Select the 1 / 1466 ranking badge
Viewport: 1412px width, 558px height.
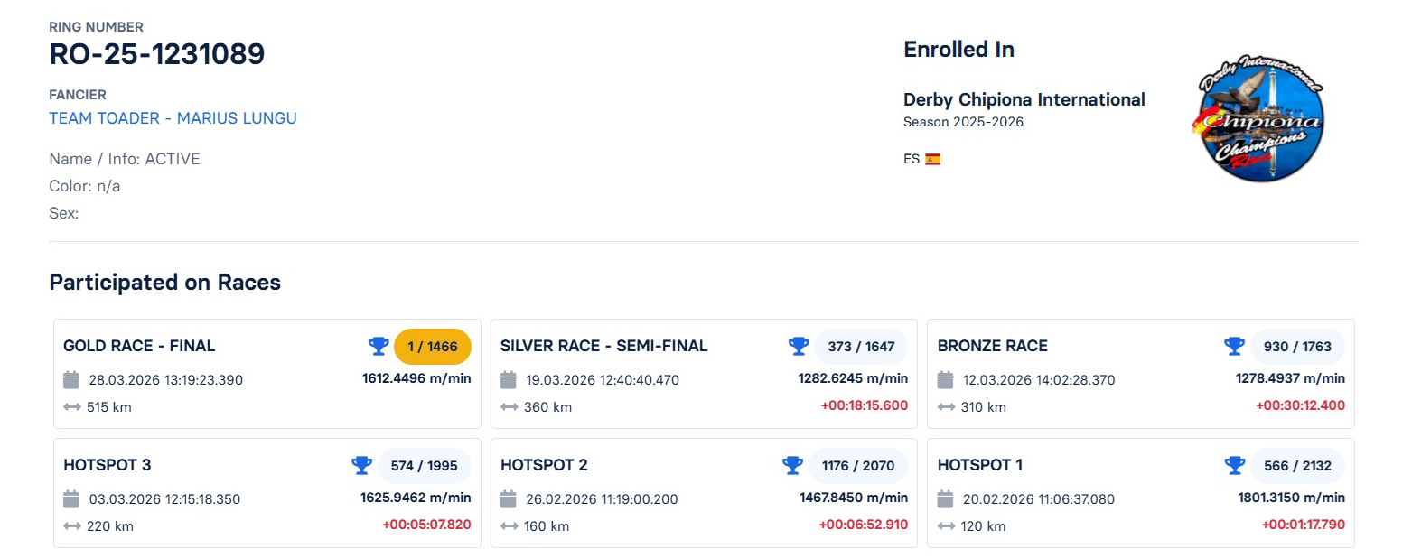pyautogui.click(x=432, y=346)
